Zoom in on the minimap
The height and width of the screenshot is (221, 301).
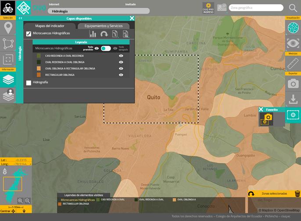pyautogui.click(x=20, y=201)
